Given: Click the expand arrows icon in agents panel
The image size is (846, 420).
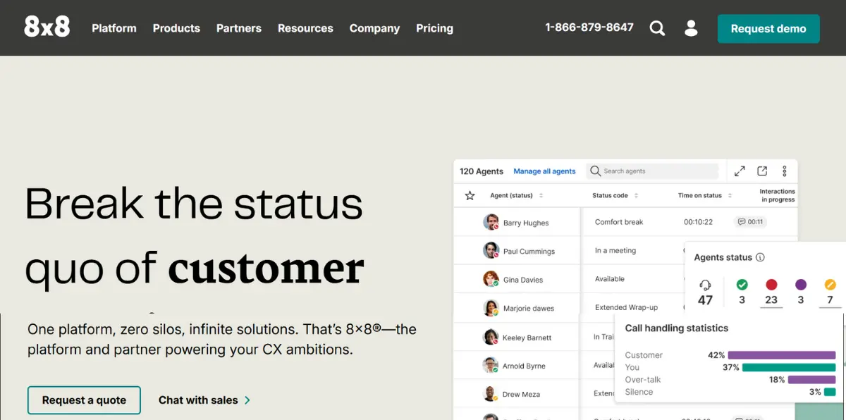Looking at the screenshot, I should [x=740, y=171].
